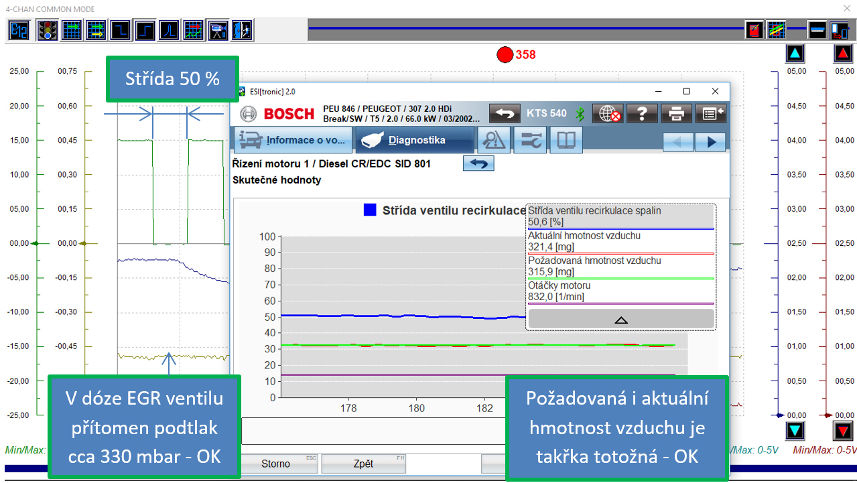The width and height of the screenshot is (857, 483).
Task: Select Střída ventilu recirkulace spalin value row
Action: coord(621,217)
